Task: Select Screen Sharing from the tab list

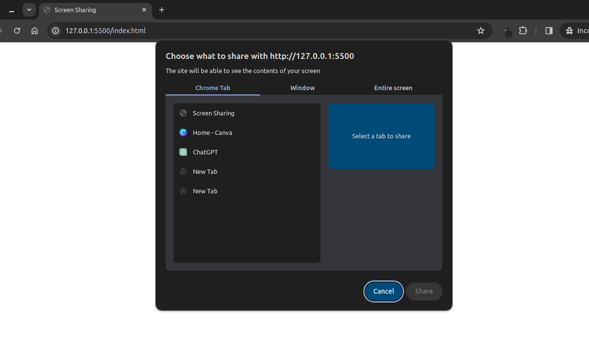Action: click(213, 113)
